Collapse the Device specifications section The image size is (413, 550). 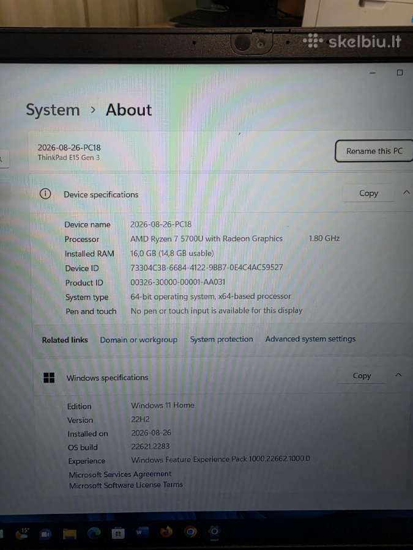point(406,193)
